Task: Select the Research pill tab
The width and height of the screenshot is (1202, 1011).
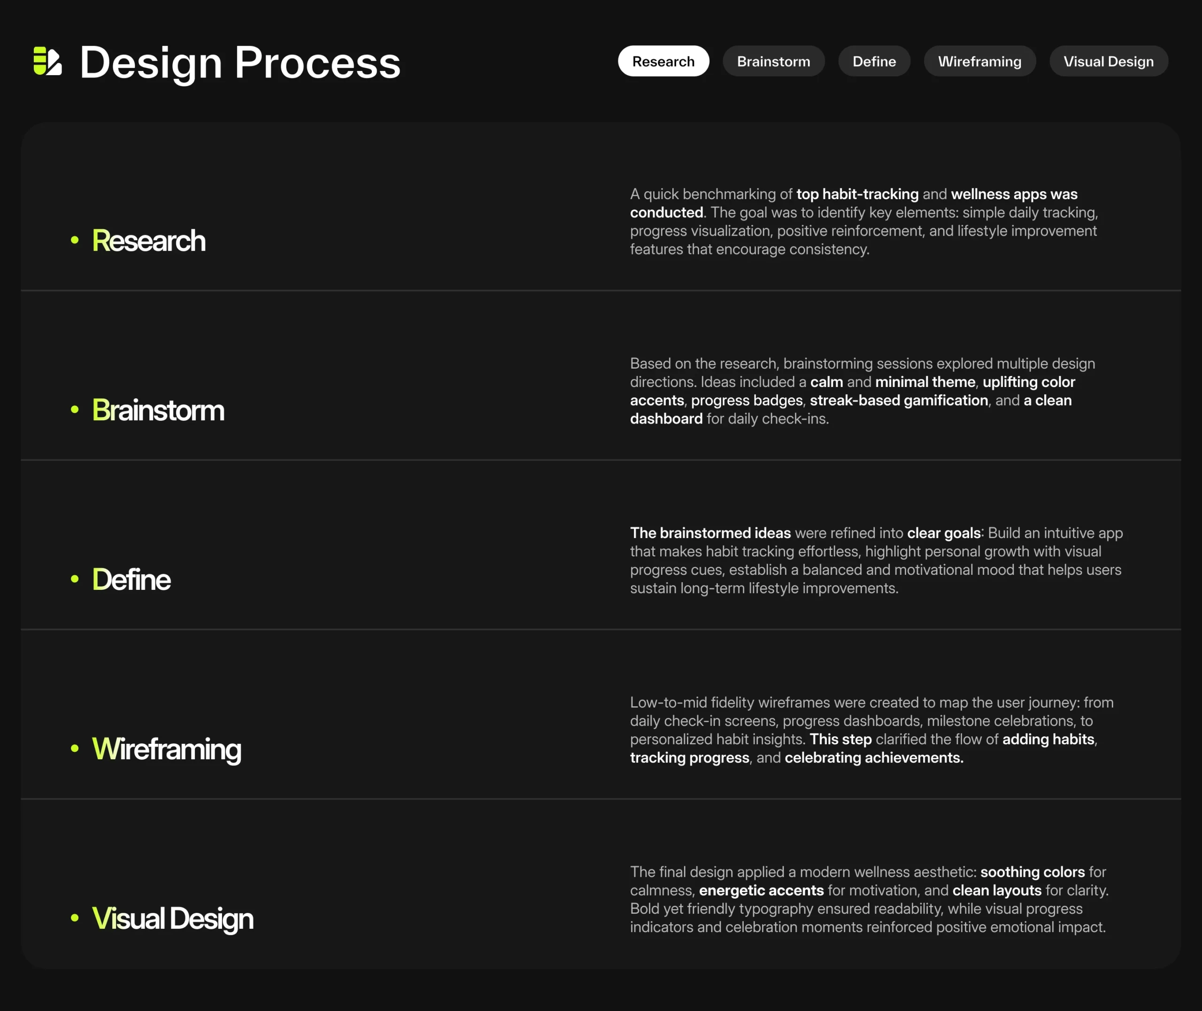Action: pyautogui.click(x=663, y=62)
